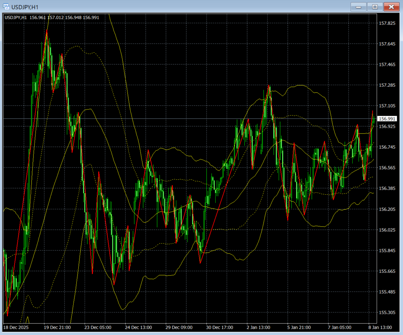Click the 155.305 price at the axis bottom
Viewport: 403px width, 335px height.
(x=386, y=313)
